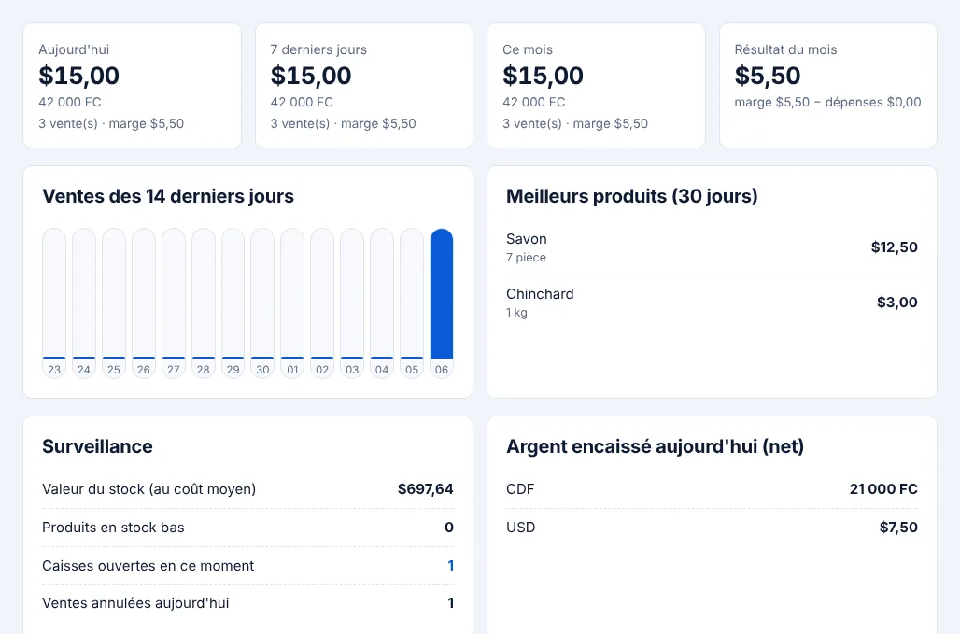
Task: Click the CDF row label
Action: coord(520,489)
